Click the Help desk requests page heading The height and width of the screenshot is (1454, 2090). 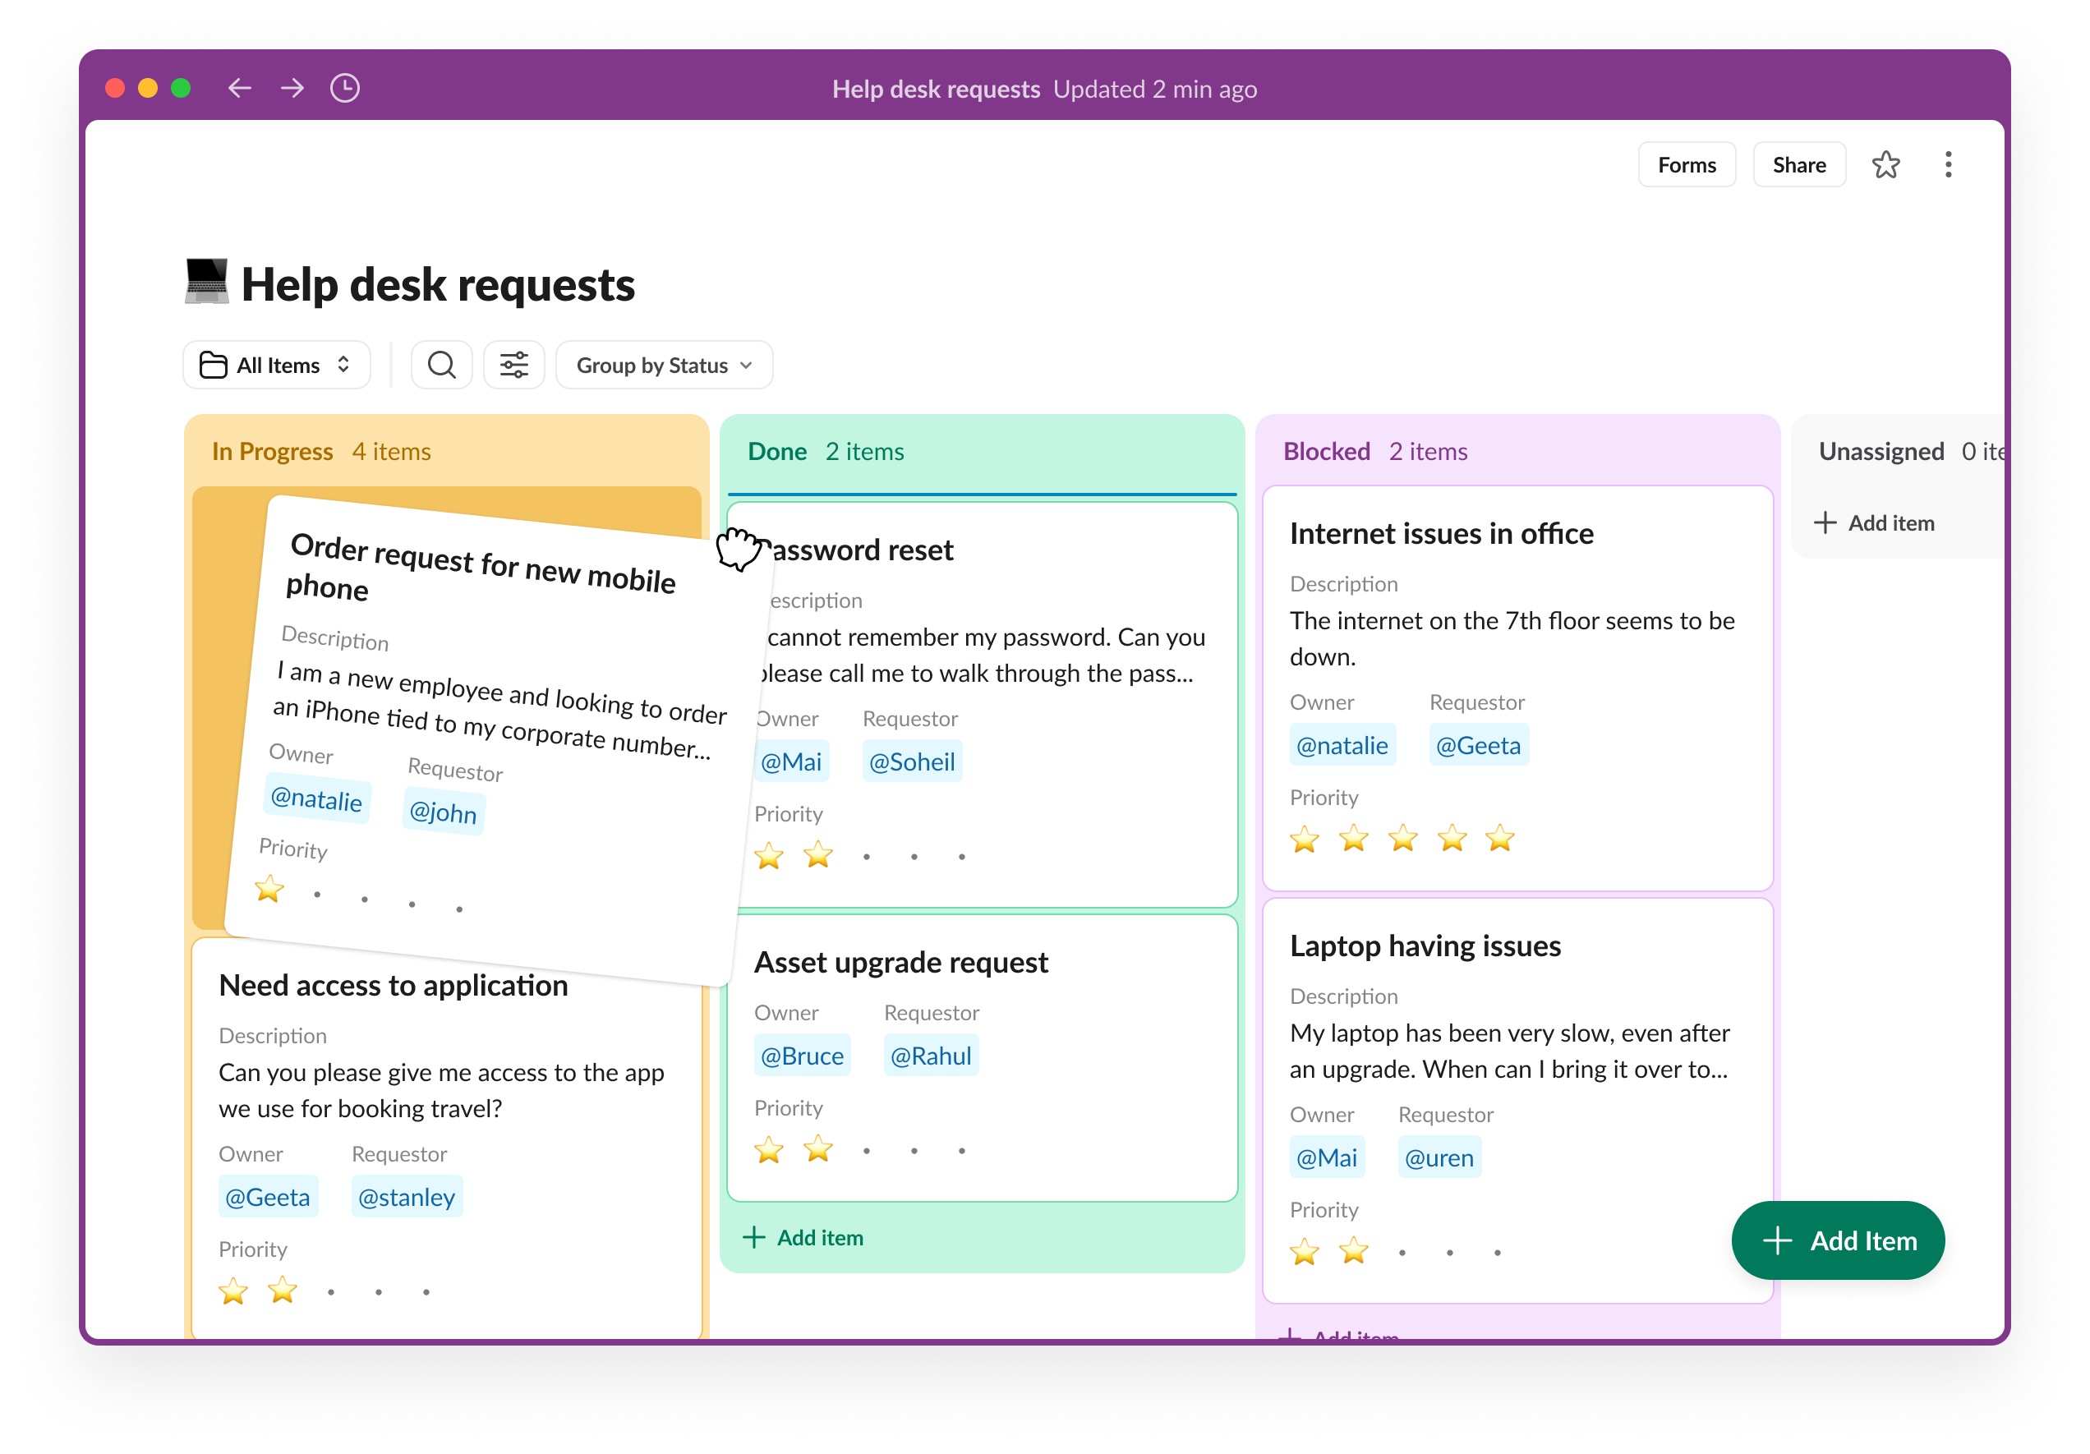[x=438, y=285]
